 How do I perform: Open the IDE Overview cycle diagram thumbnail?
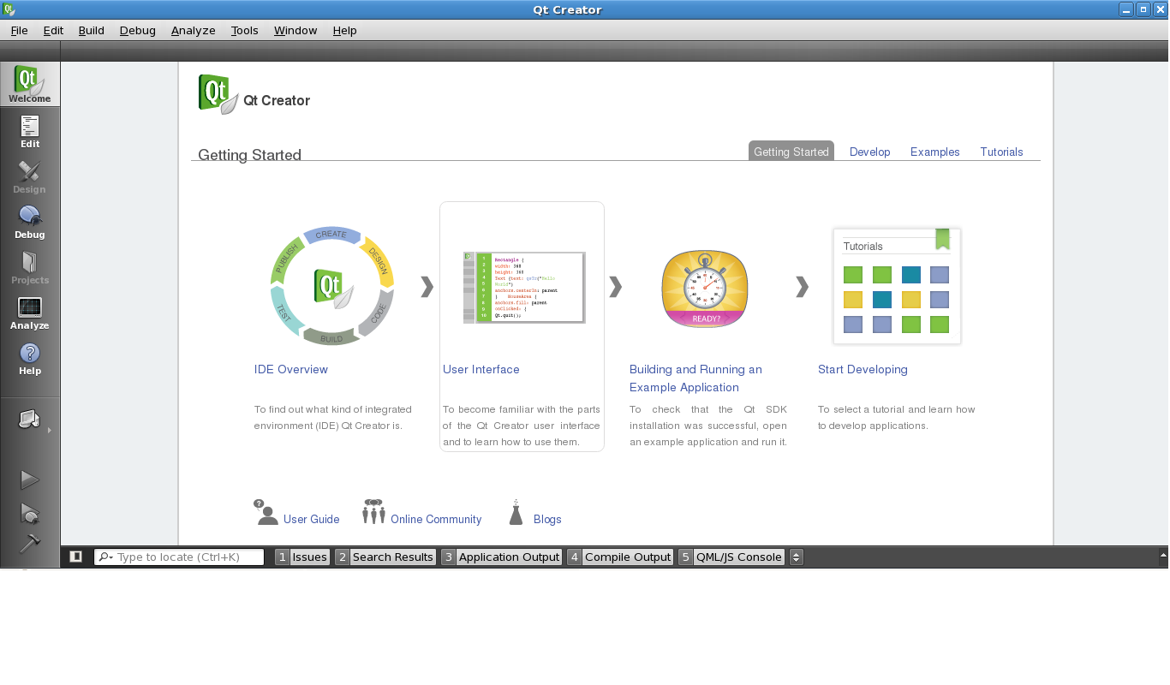coord(331,286)
